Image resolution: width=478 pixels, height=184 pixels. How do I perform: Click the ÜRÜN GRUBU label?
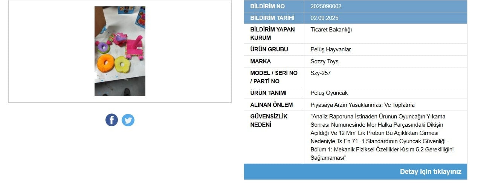click(269, 49)
